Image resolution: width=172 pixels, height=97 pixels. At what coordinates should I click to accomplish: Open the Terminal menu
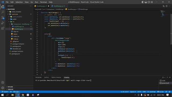tap(43, 2)
